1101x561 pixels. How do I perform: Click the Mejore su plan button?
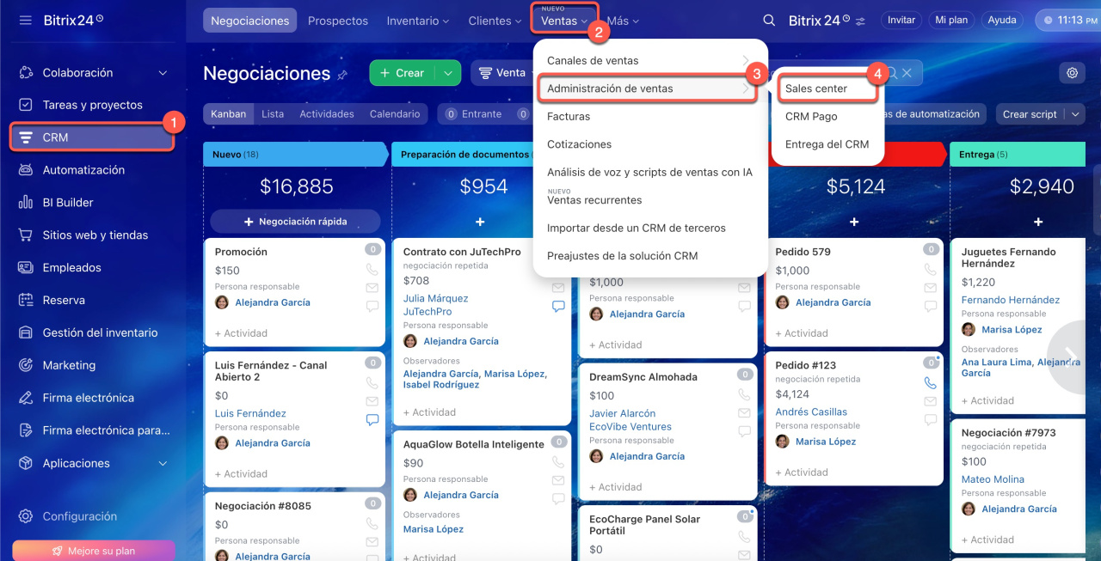pos(94,551)
